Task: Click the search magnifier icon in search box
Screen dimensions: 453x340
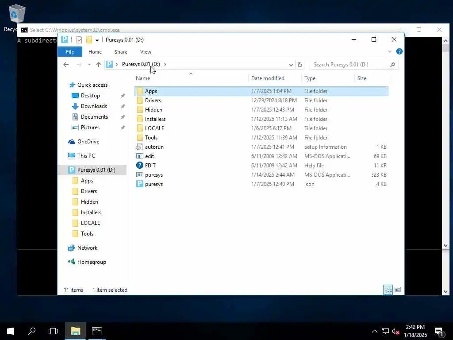Action: click(x=392, y=65)
